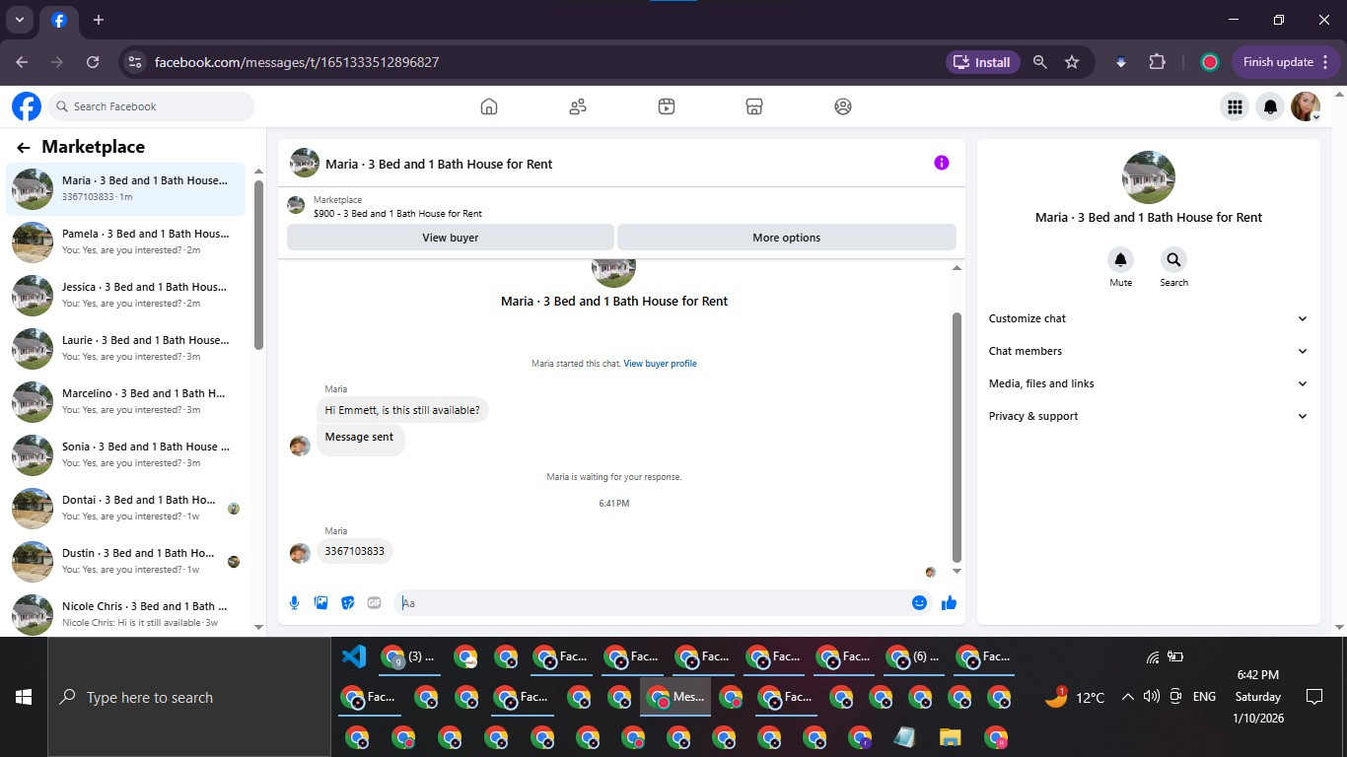Send a thumbs-up like
The image size is (1347, 757).
pyautogui.click(x=949, y=602)
